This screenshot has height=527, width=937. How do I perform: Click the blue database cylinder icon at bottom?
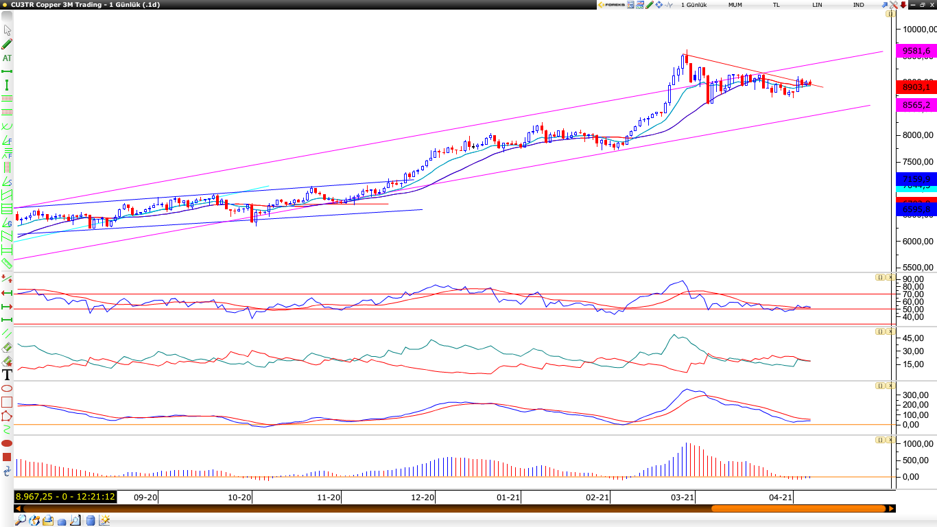point(91,520)
